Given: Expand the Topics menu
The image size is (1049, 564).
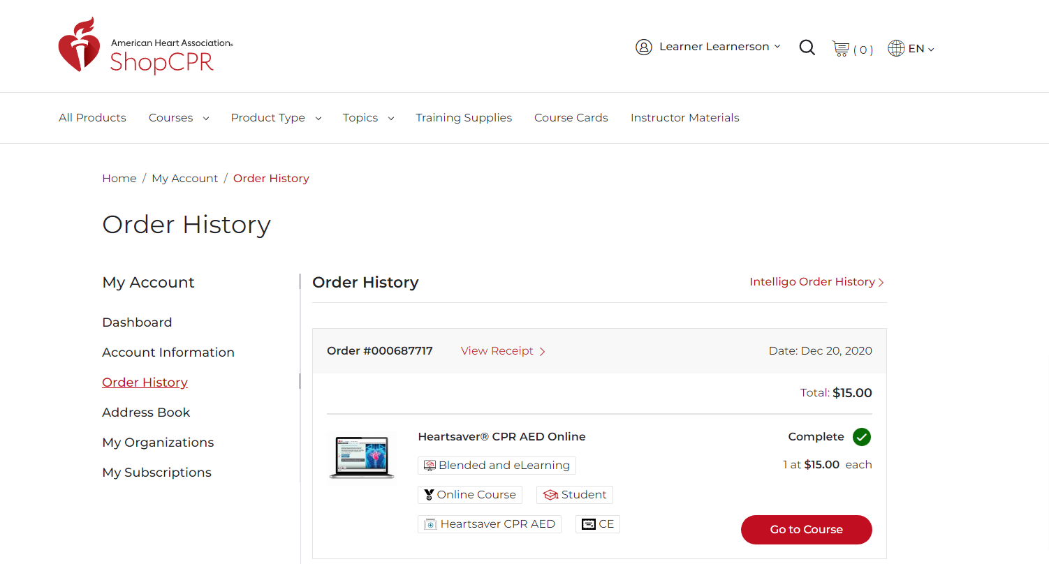Looking at the screenshot, I should coord(368,118).
